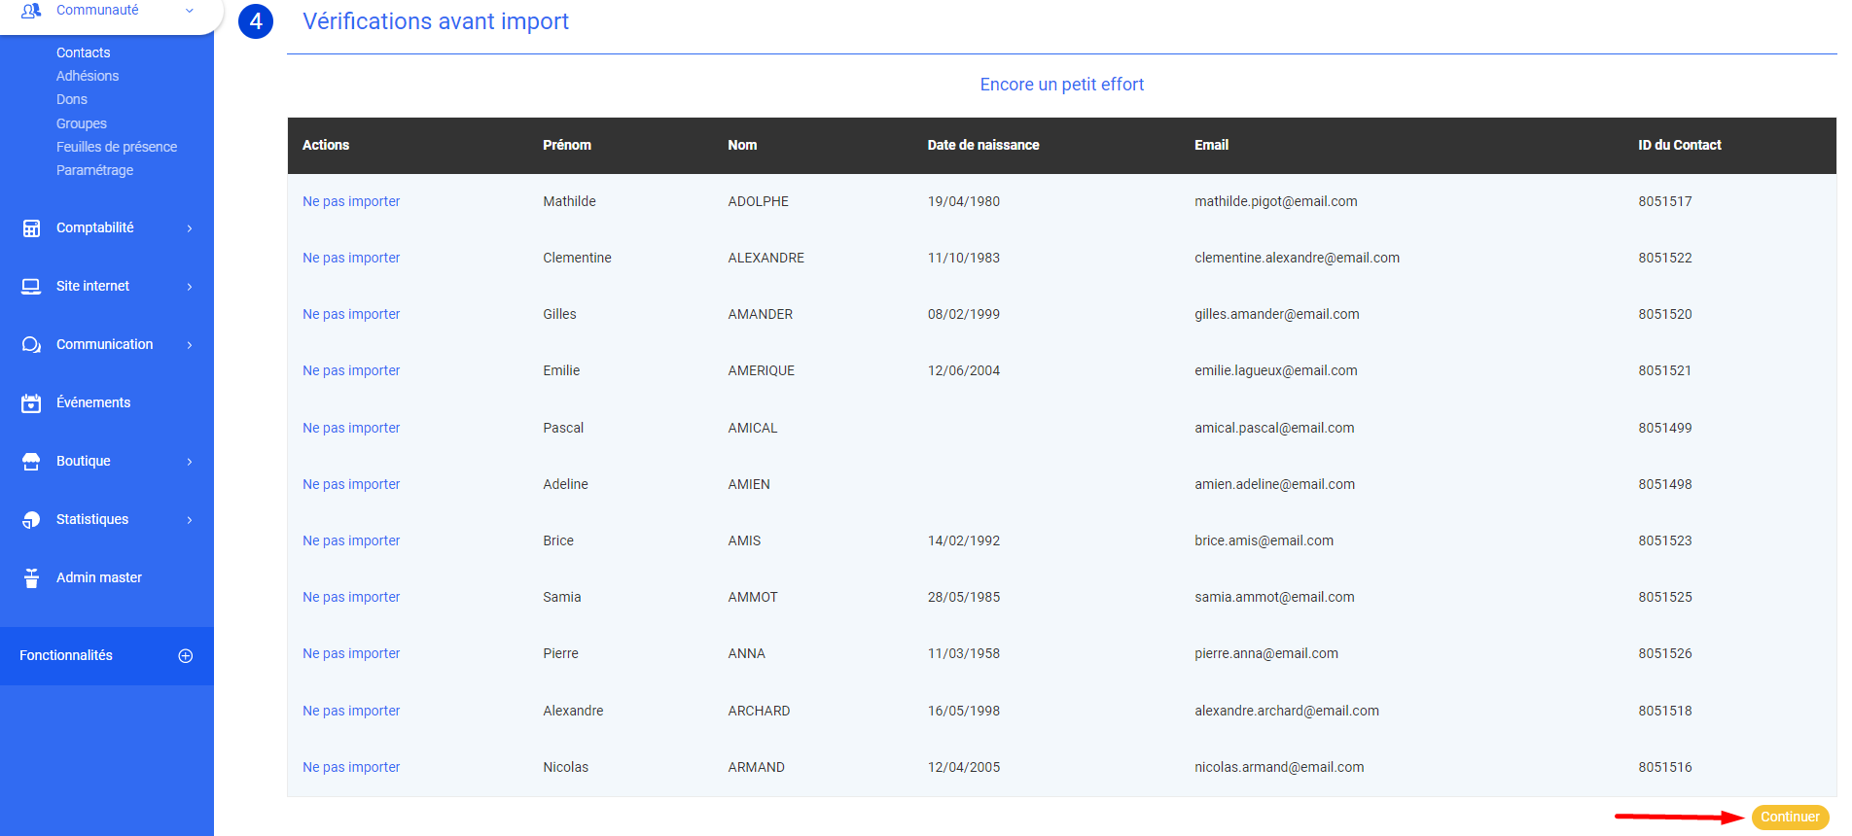Click the Actions column header
The width and height of the screenshot is (1852, 836).
326,145
